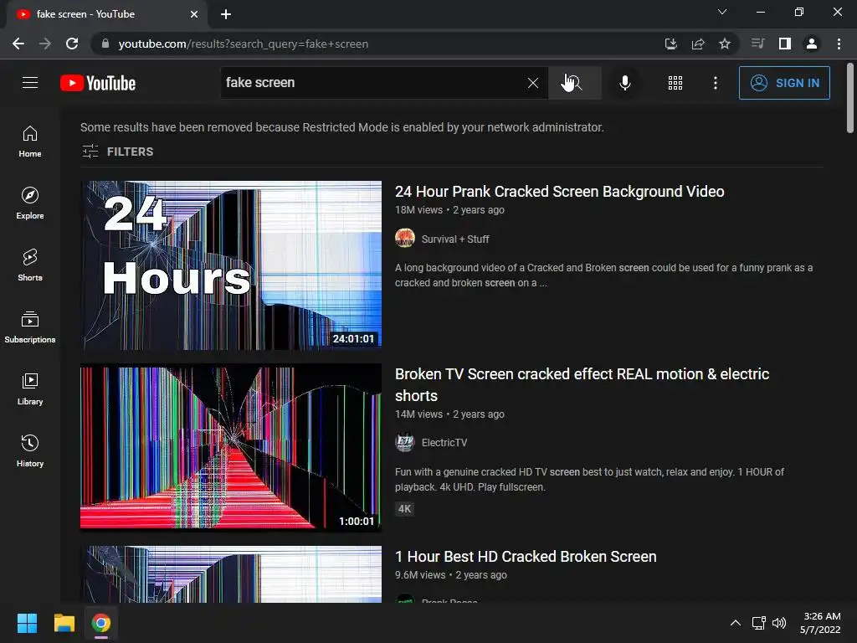The height and width of the screenshot is (643, 857).
Task: Show hidden system tray icons
Action: point(736,623)
